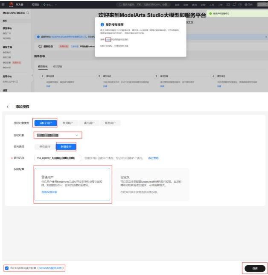Open the 备案 menu in top bar
The image size is (268, 275).
tap(177, 5)
